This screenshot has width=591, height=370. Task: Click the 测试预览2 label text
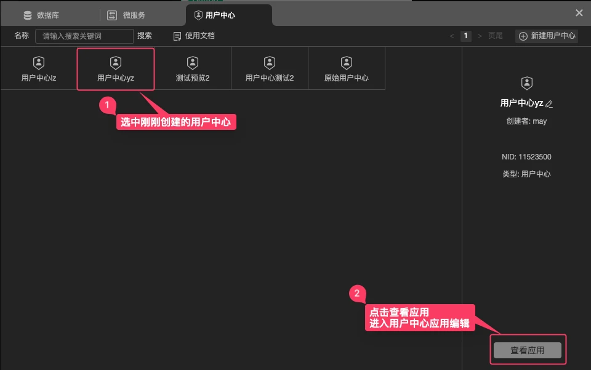click(193, 78)
